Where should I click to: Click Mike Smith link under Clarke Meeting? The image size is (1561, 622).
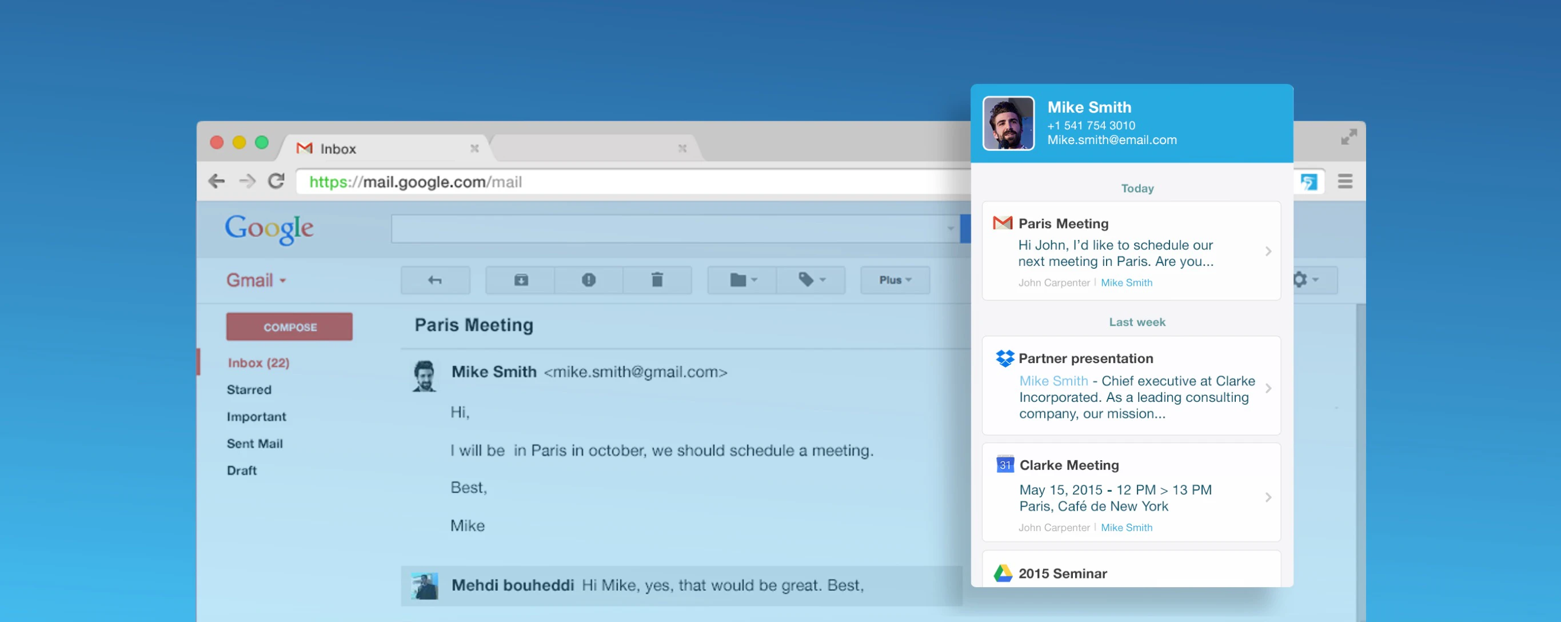click(1127, 528)
